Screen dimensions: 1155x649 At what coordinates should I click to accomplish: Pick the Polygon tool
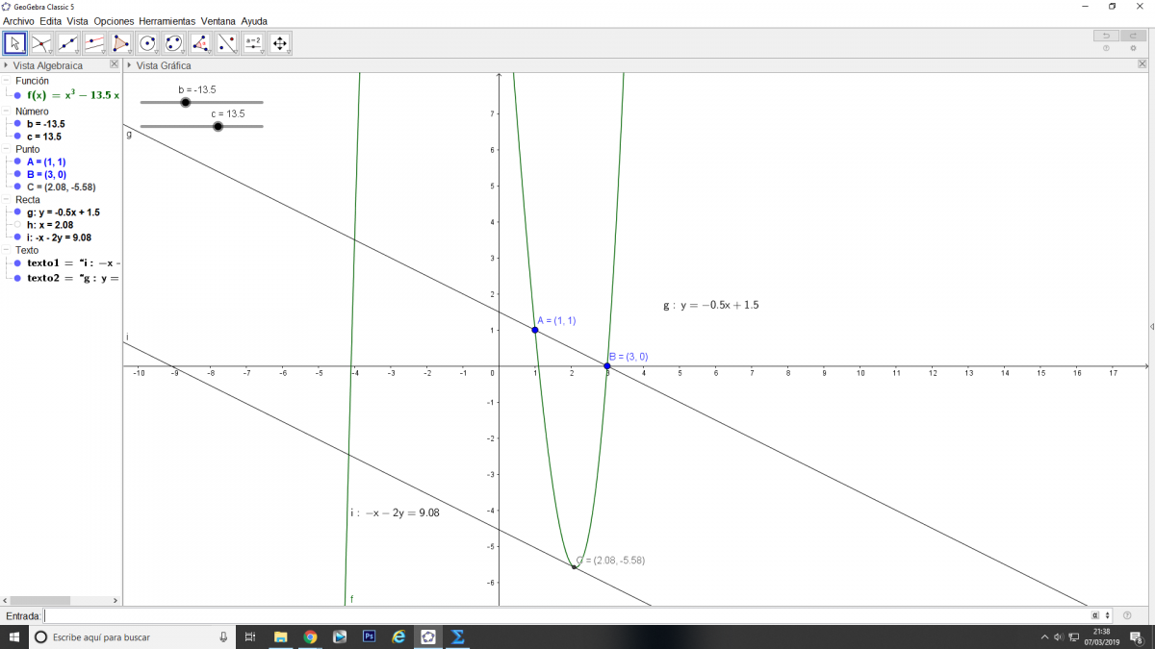pyautogui.click(x=121, y=43)
